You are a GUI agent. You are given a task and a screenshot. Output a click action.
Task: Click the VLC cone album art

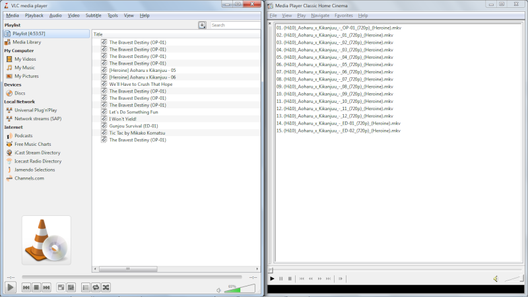[x=46, y=240]
